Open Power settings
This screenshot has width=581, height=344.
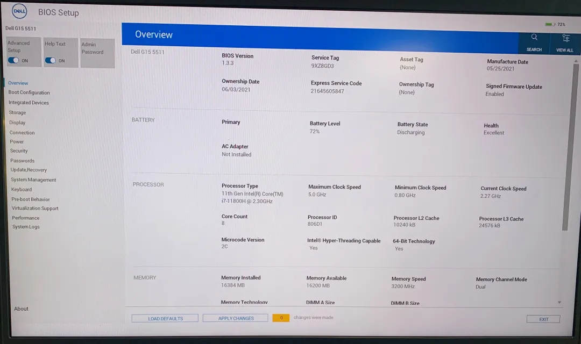click(17, 142)
